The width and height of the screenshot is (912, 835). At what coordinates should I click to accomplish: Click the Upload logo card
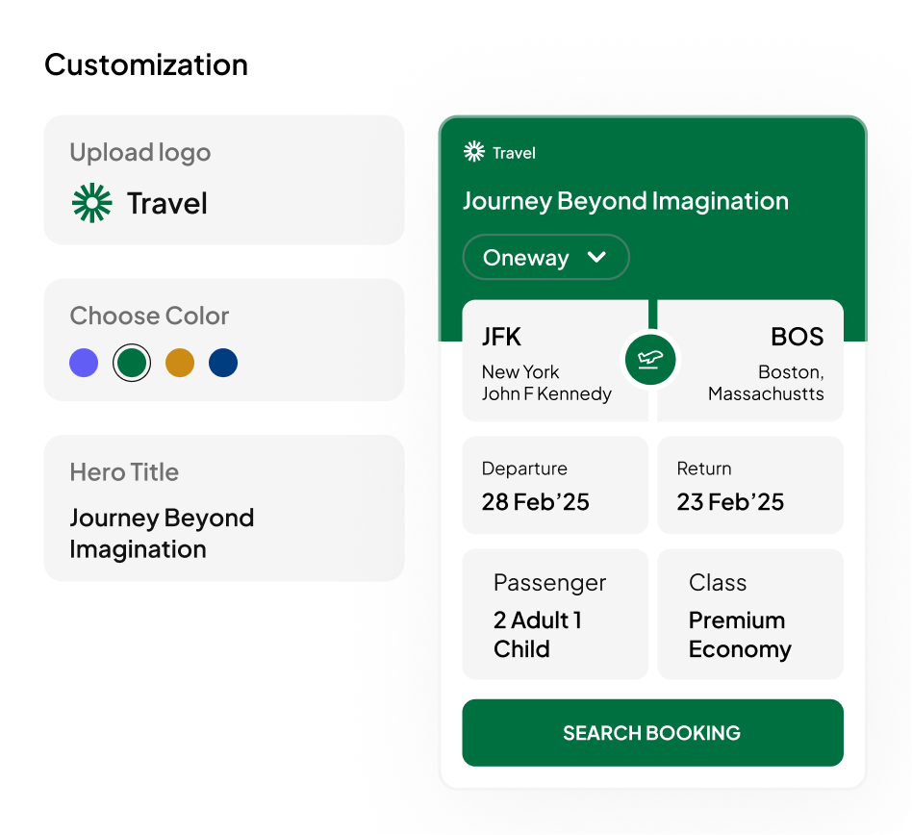224,180
